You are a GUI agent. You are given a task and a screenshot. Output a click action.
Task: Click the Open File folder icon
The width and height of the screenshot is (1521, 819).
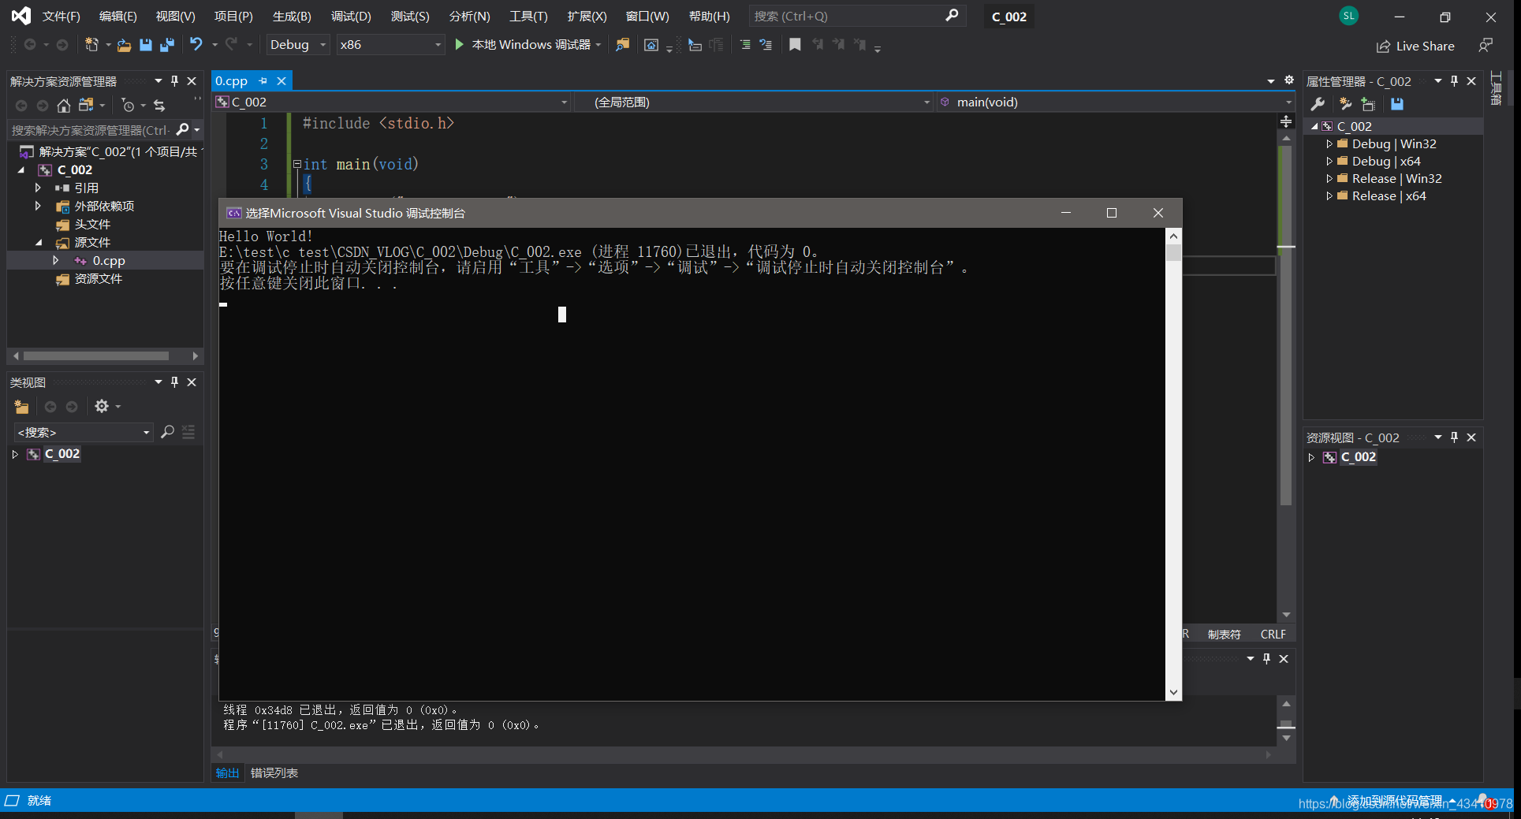click(124, 45)
